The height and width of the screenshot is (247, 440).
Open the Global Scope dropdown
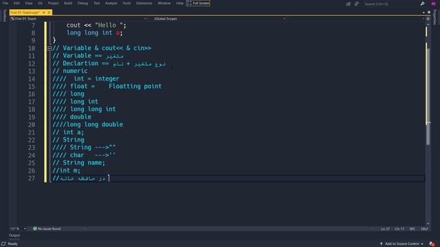click(219, 19)
